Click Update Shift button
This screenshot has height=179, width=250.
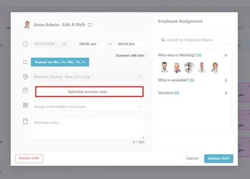point(219,159)
